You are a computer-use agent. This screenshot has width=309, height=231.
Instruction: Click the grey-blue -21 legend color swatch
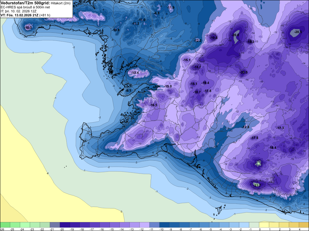pos(55,225)
